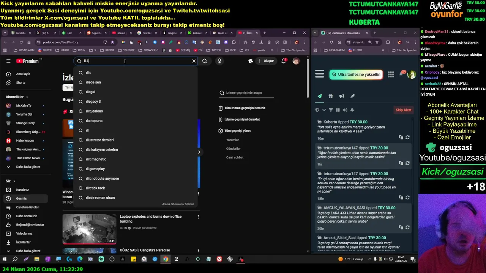
Task: Click "İzleme geçmişinde arayın" search field
Action: click(x=246, y=93)
